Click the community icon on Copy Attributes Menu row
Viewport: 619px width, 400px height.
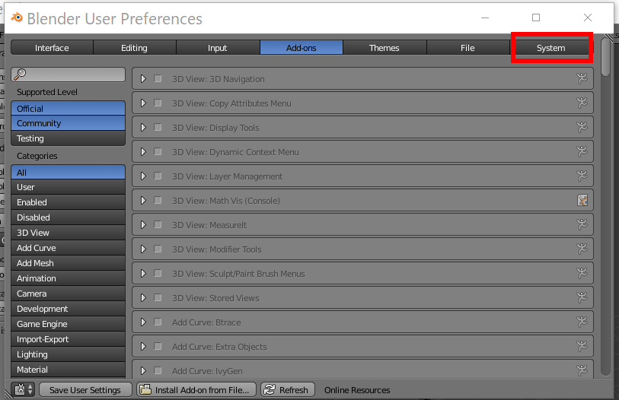[582, 103]
